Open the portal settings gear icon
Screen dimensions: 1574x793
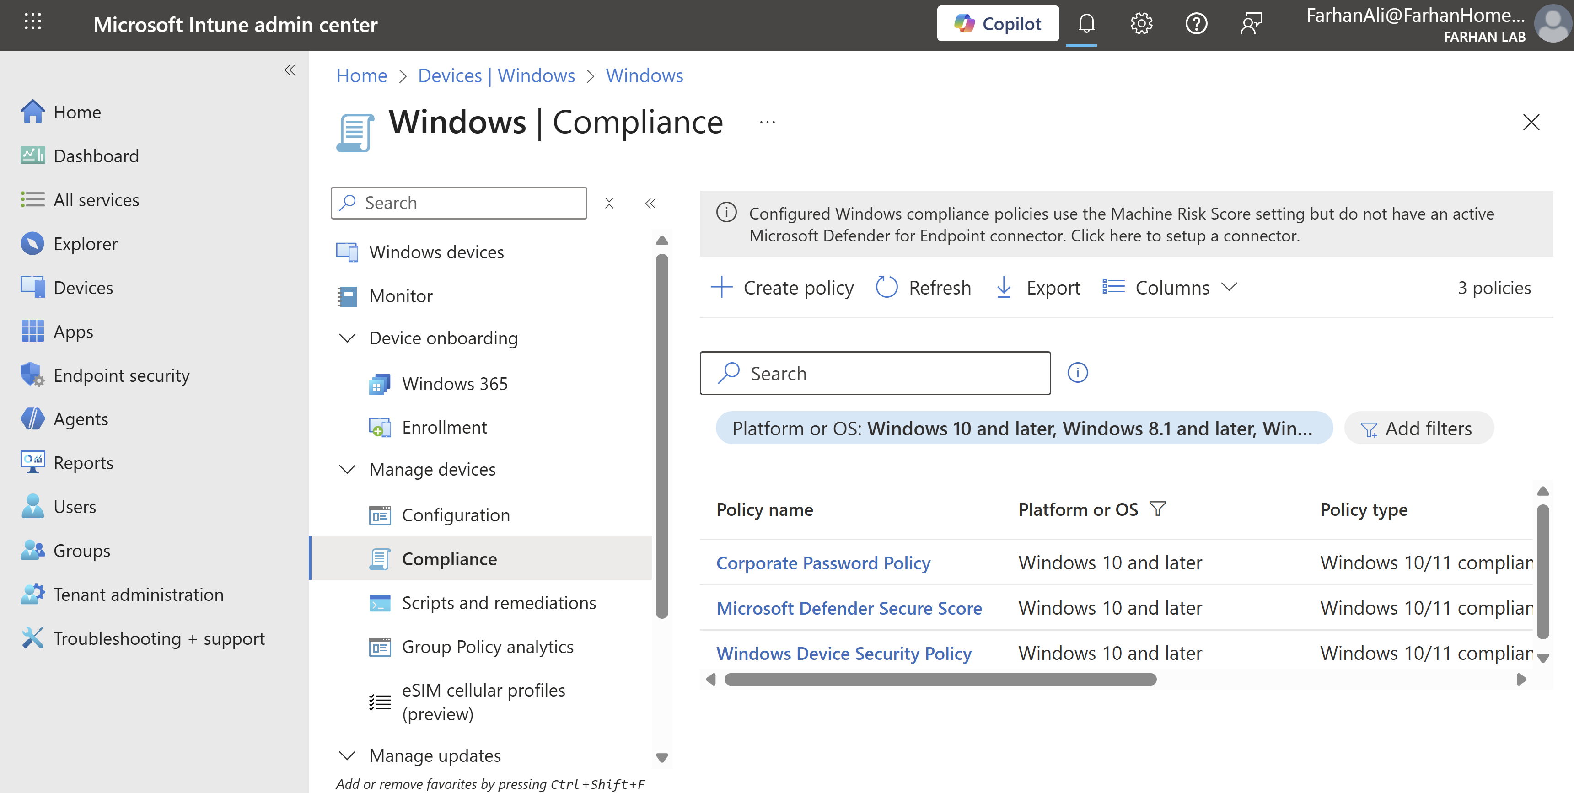(x=1141, y=24)
